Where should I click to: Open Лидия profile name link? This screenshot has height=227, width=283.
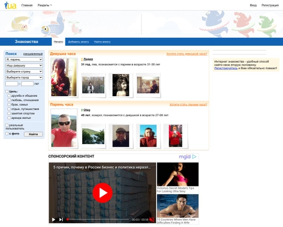[x=88, y=59]
